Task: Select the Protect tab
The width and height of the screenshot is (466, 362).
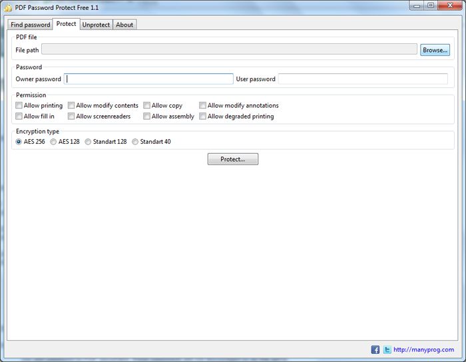Action: click(67, 24)
